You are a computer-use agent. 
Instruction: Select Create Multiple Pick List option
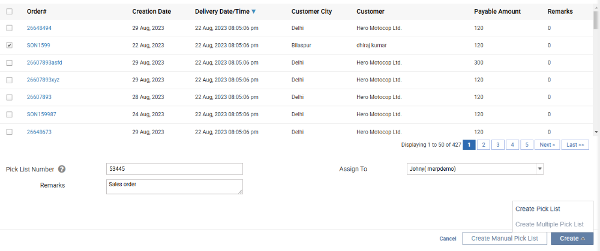click(549, 224)
